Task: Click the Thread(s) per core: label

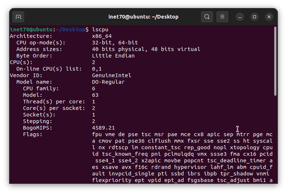Action: tap(54, 102)
